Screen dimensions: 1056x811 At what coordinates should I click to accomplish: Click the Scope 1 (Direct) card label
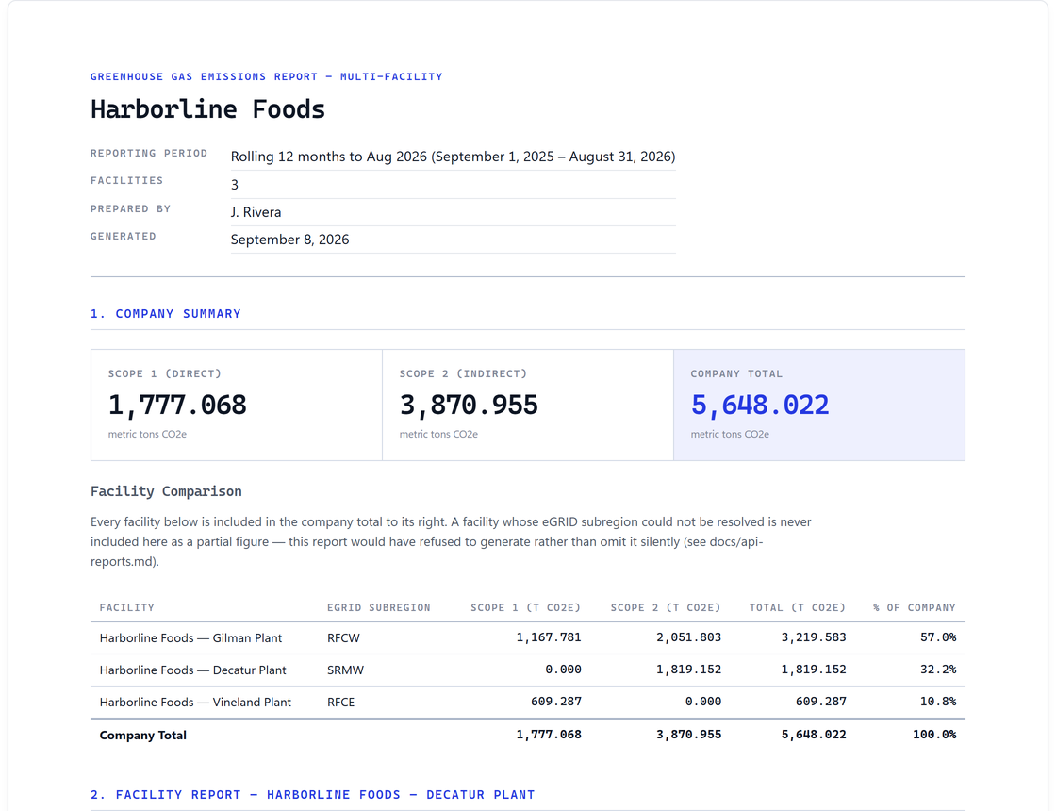(165, 373)
